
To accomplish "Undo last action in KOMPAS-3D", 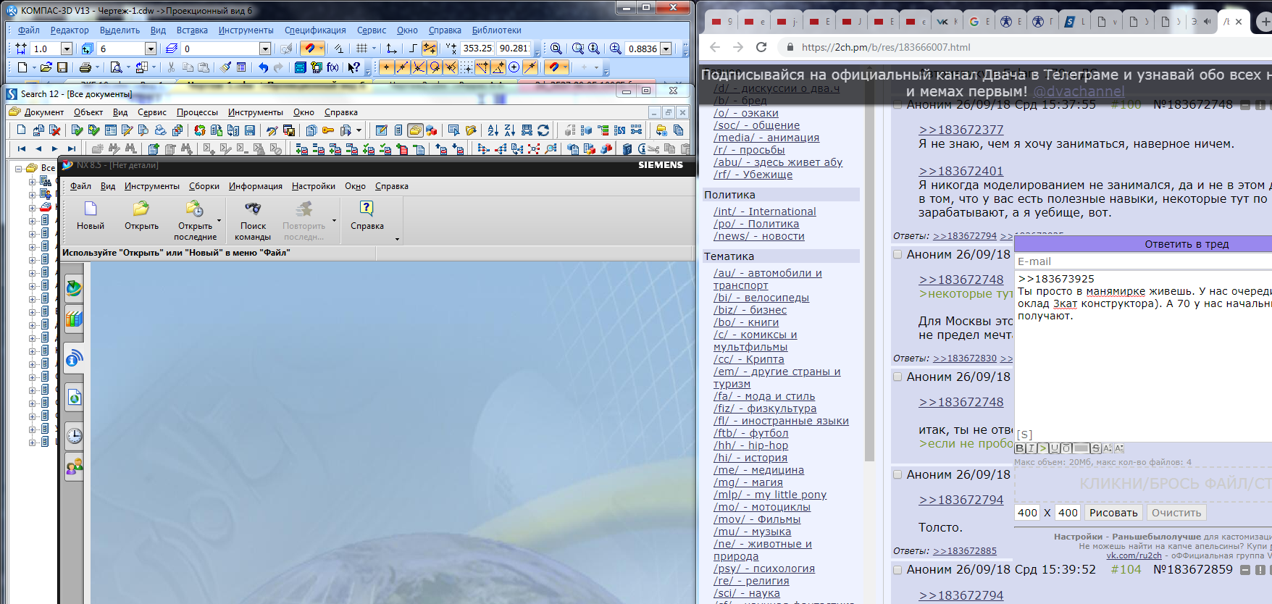I will click(263, 67).
